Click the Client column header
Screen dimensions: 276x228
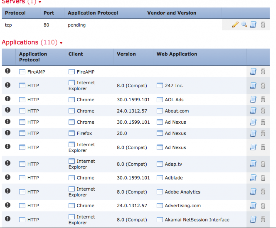76,54
